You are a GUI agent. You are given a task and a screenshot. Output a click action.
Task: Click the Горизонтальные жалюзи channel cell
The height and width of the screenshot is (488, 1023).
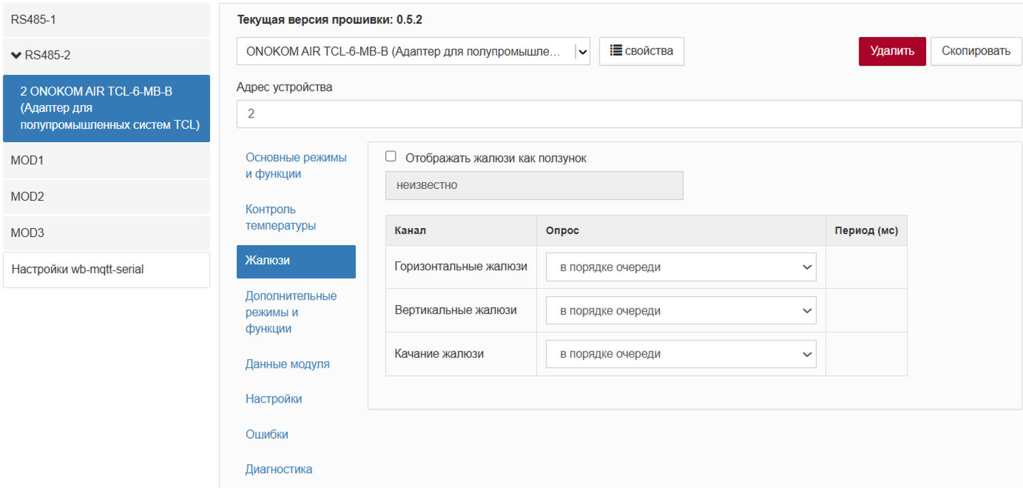[x=461, y=267]
